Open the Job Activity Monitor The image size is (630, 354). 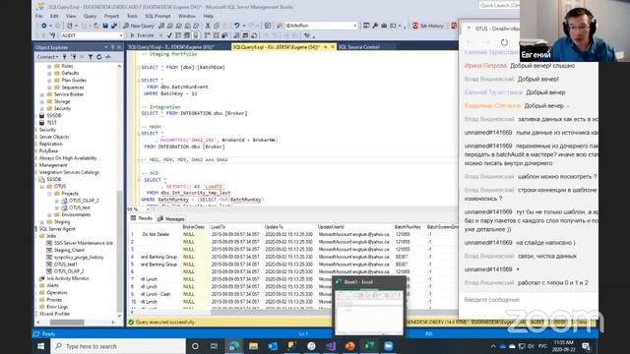click(x=68, y=278)
